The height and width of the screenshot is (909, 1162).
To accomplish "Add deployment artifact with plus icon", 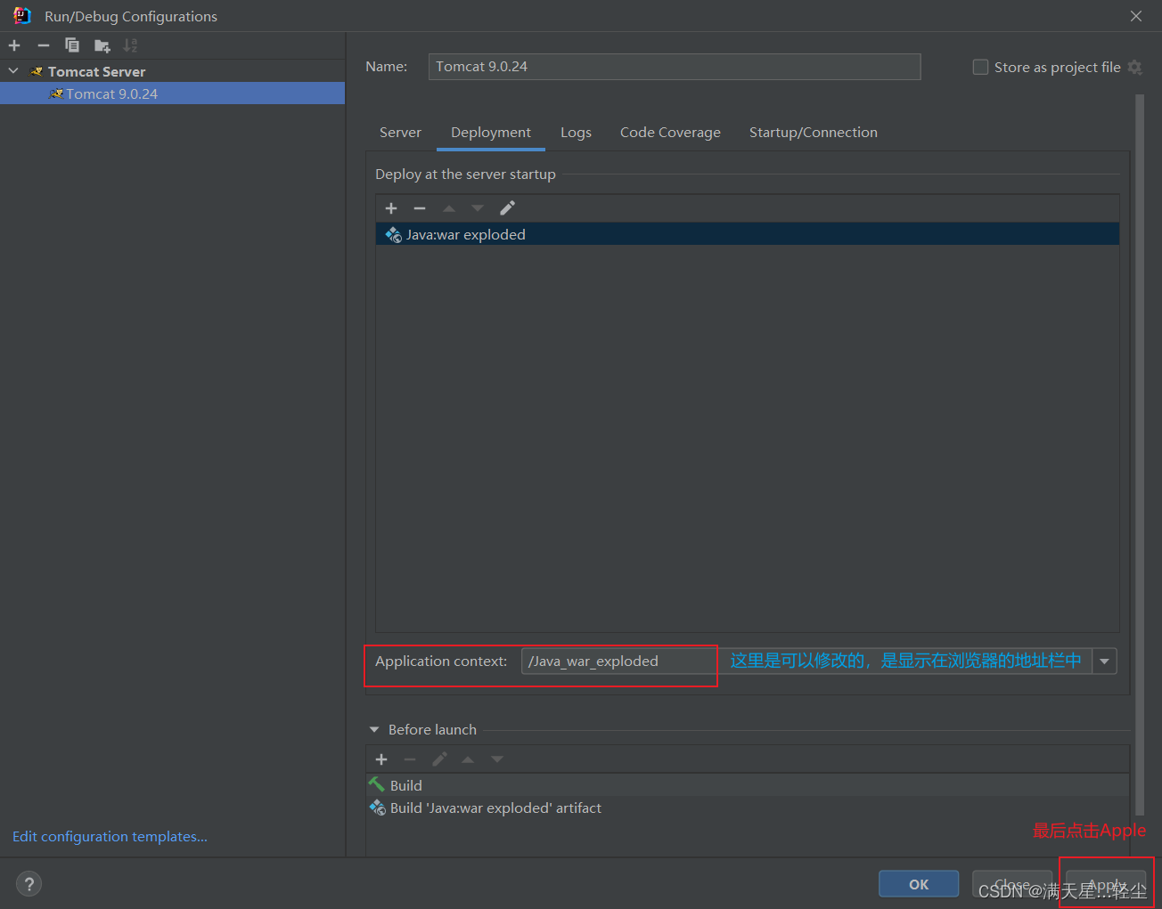I will [391, 208].
